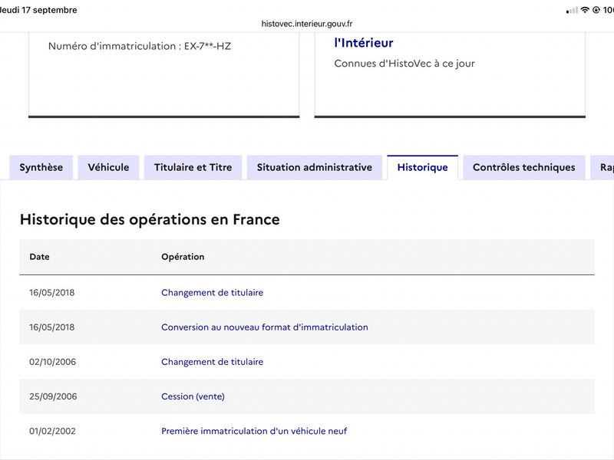
Task: Click the Cession (vente) operation
Action: (x=193, y=396)
